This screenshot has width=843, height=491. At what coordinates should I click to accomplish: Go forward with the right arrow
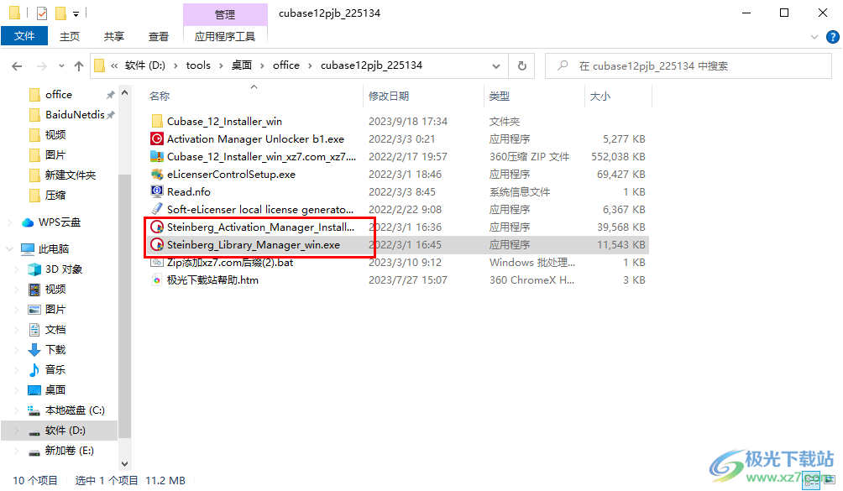[x=41, y=66]
